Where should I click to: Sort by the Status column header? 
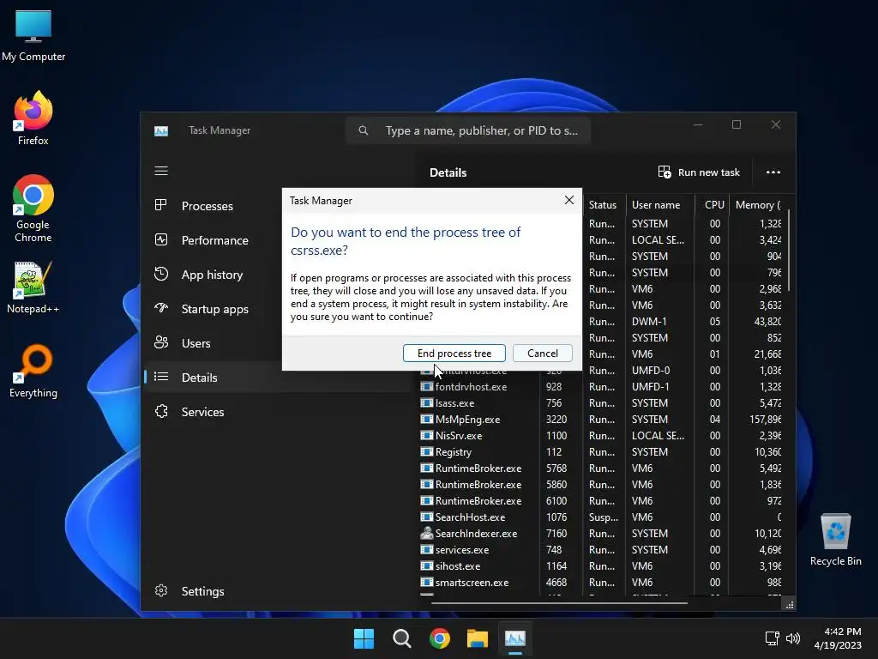(x=603, y=205)
